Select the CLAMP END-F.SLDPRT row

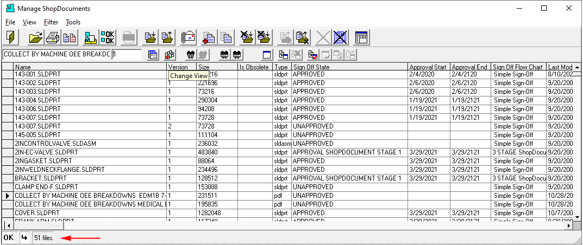pos(288,187)
